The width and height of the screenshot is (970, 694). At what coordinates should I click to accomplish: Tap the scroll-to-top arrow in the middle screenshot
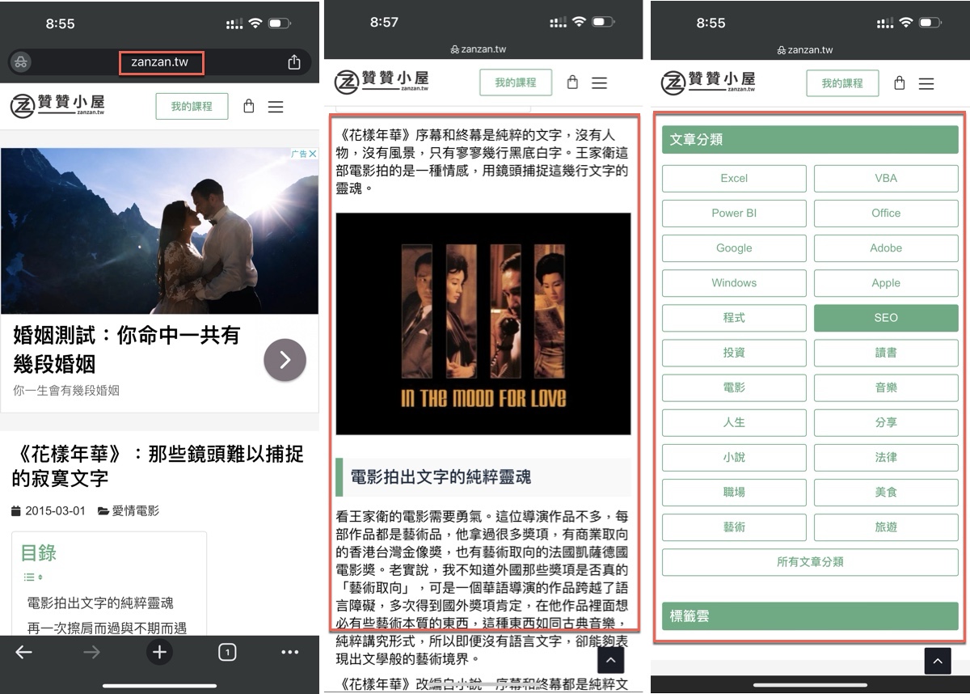coord(610,660)
